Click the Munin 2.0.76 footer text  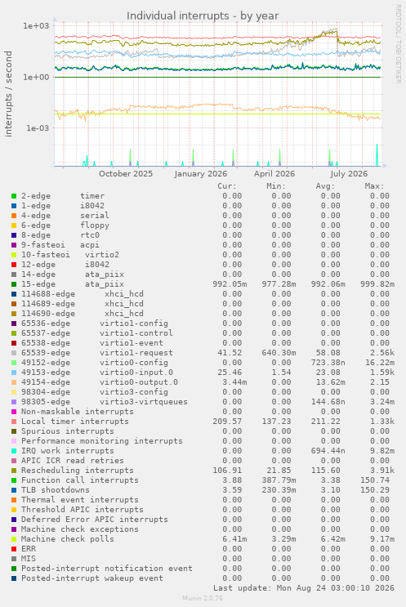click(203, 598)
